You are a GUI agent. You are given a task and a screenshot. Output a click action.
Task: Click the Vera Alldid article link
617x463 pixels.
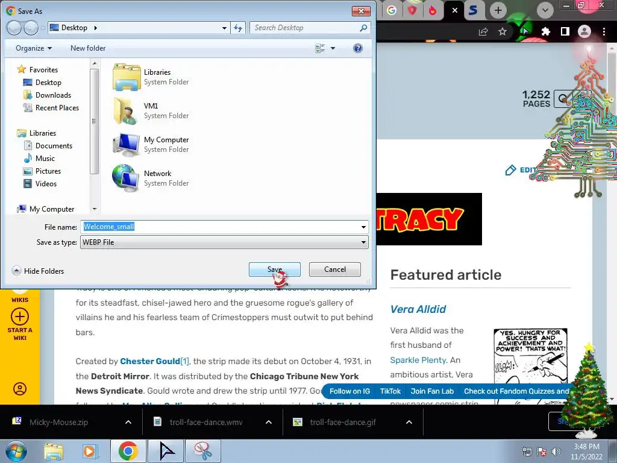(418, 309)
